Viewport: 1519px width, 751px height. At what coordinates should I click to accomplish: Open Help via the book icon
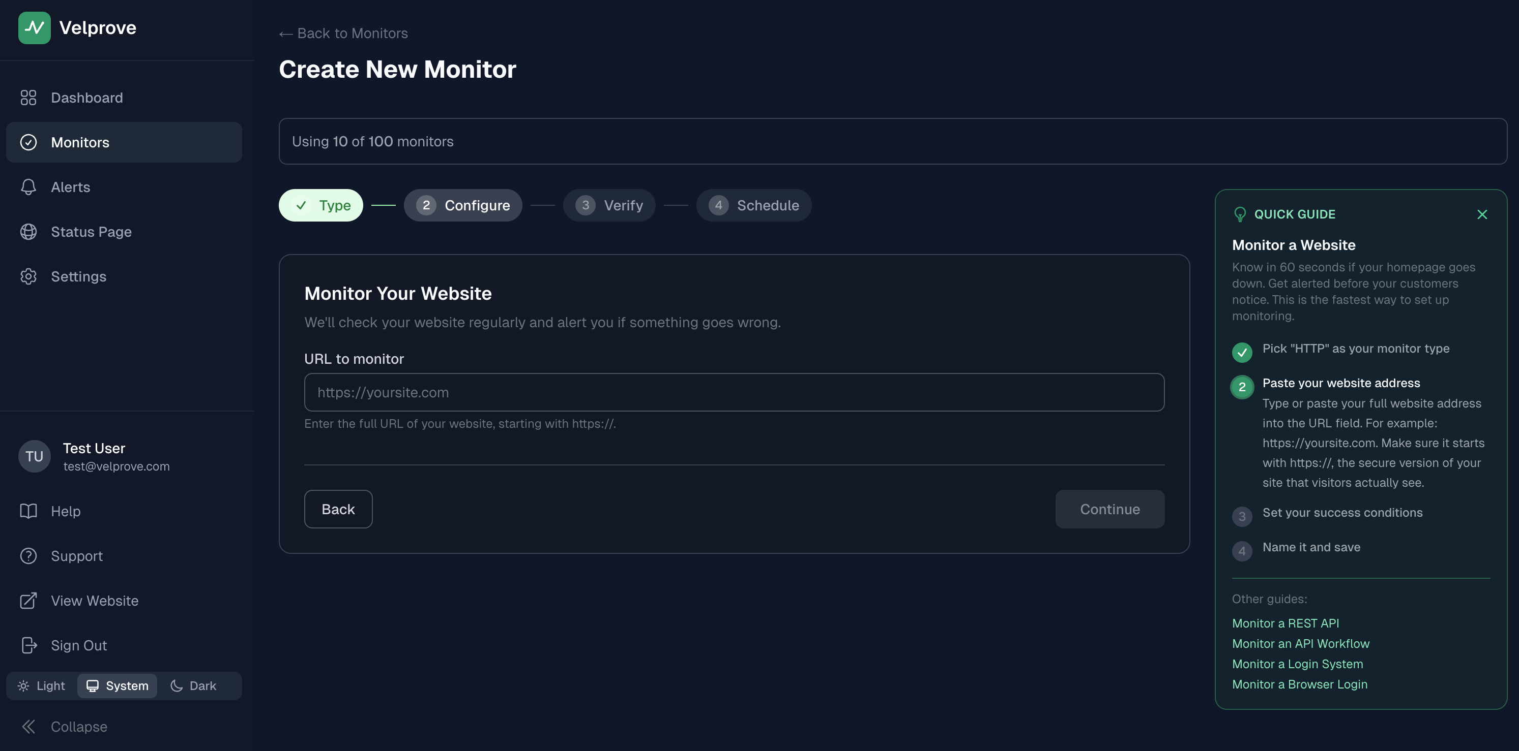28,511
